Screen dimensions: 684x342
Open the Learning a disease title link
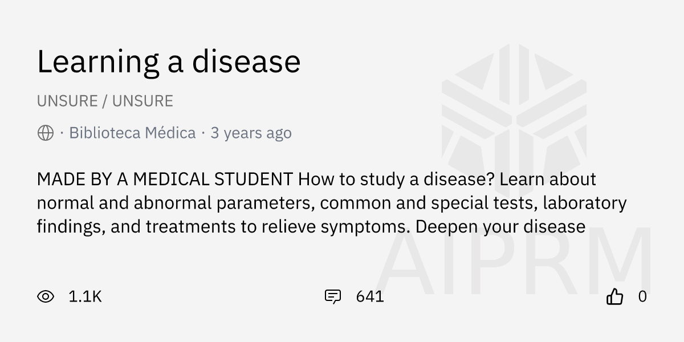pyautogui.click(x=169, y=61)
